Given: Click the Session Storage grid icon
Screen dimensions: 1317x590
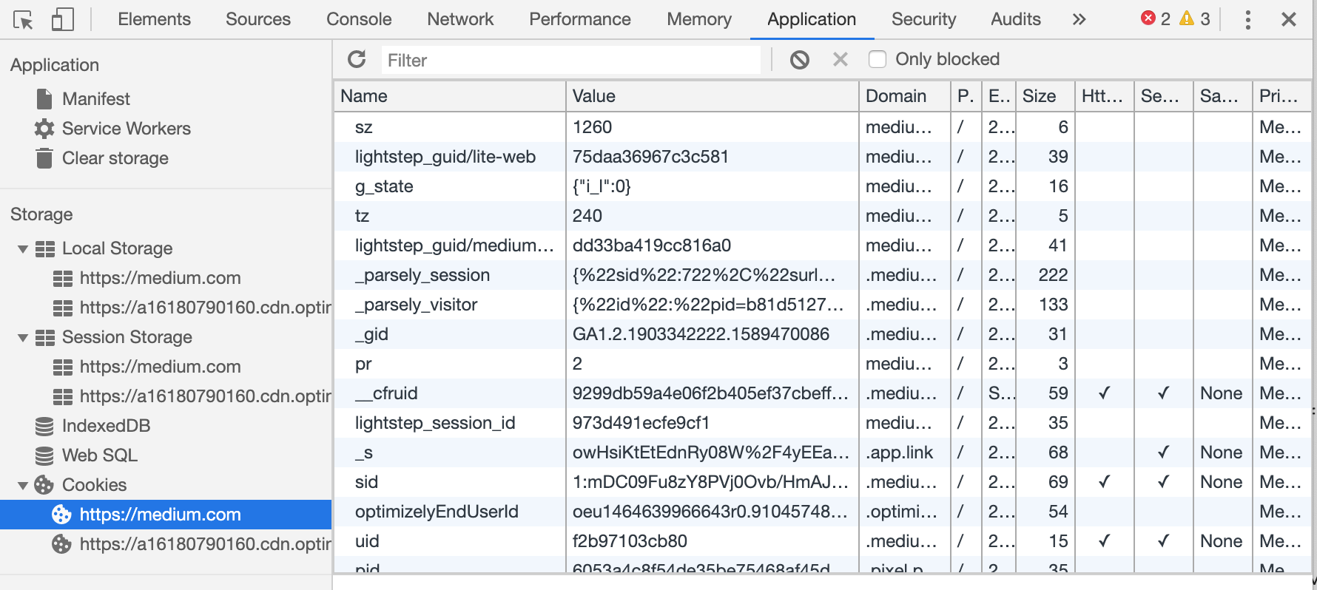Looking at the screenshot, I should [x=45, y=338].
